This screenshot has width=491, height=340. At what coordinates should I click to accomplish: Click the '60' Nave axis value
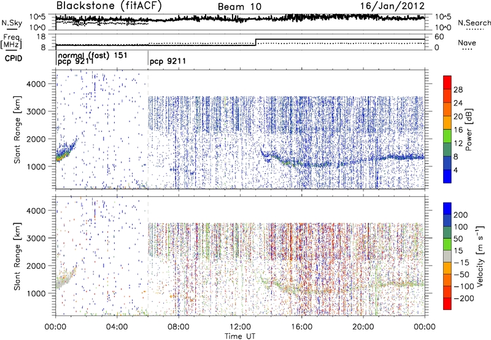(x=439, y=37)
